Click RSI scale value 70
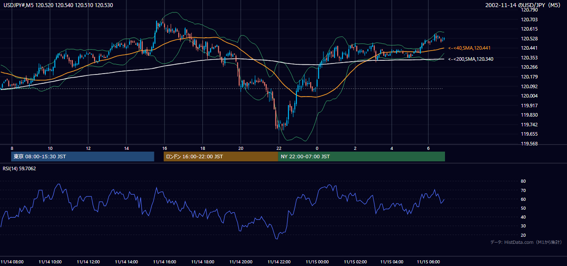567x266 pixels. coord(523,190)
